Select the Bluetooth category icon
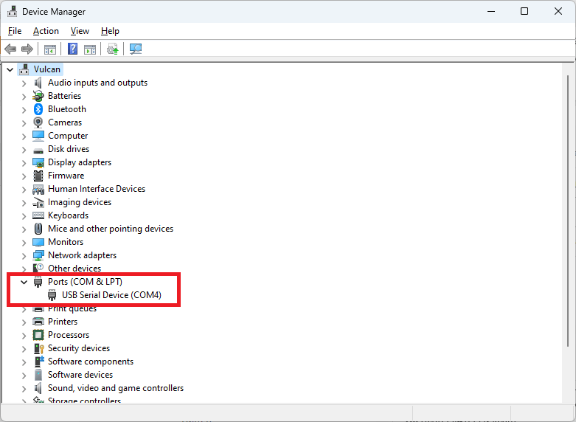 tap(38, 109)
